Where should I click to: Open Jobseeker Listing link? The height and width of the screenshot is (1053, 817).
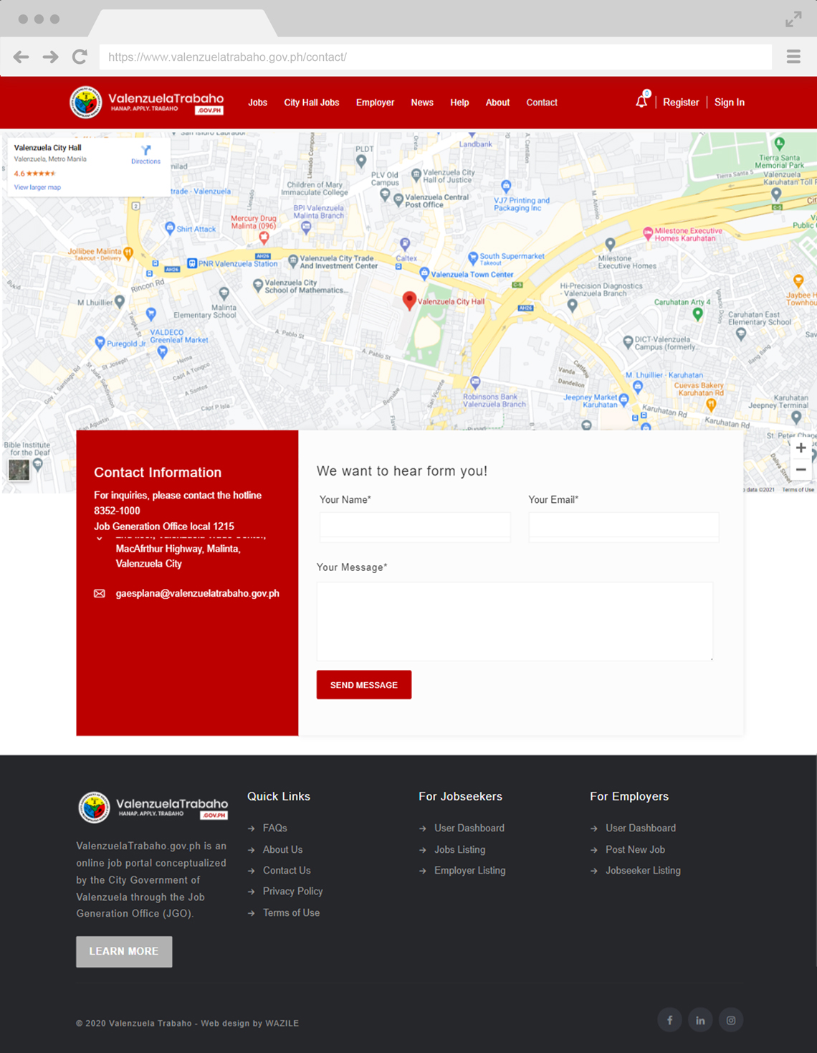644,870
